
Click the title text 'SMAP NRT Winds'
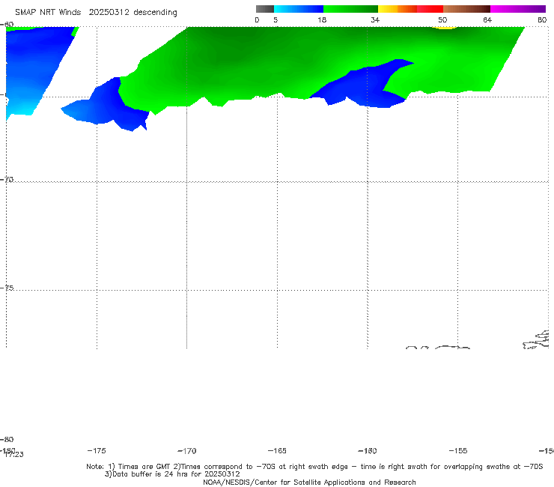pos(48,13)
